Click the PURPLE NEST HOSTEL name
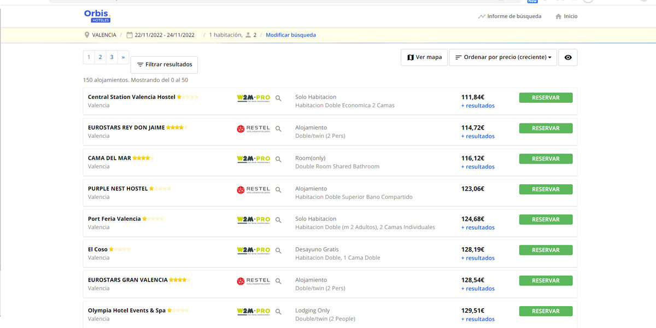 pos(118,189)
